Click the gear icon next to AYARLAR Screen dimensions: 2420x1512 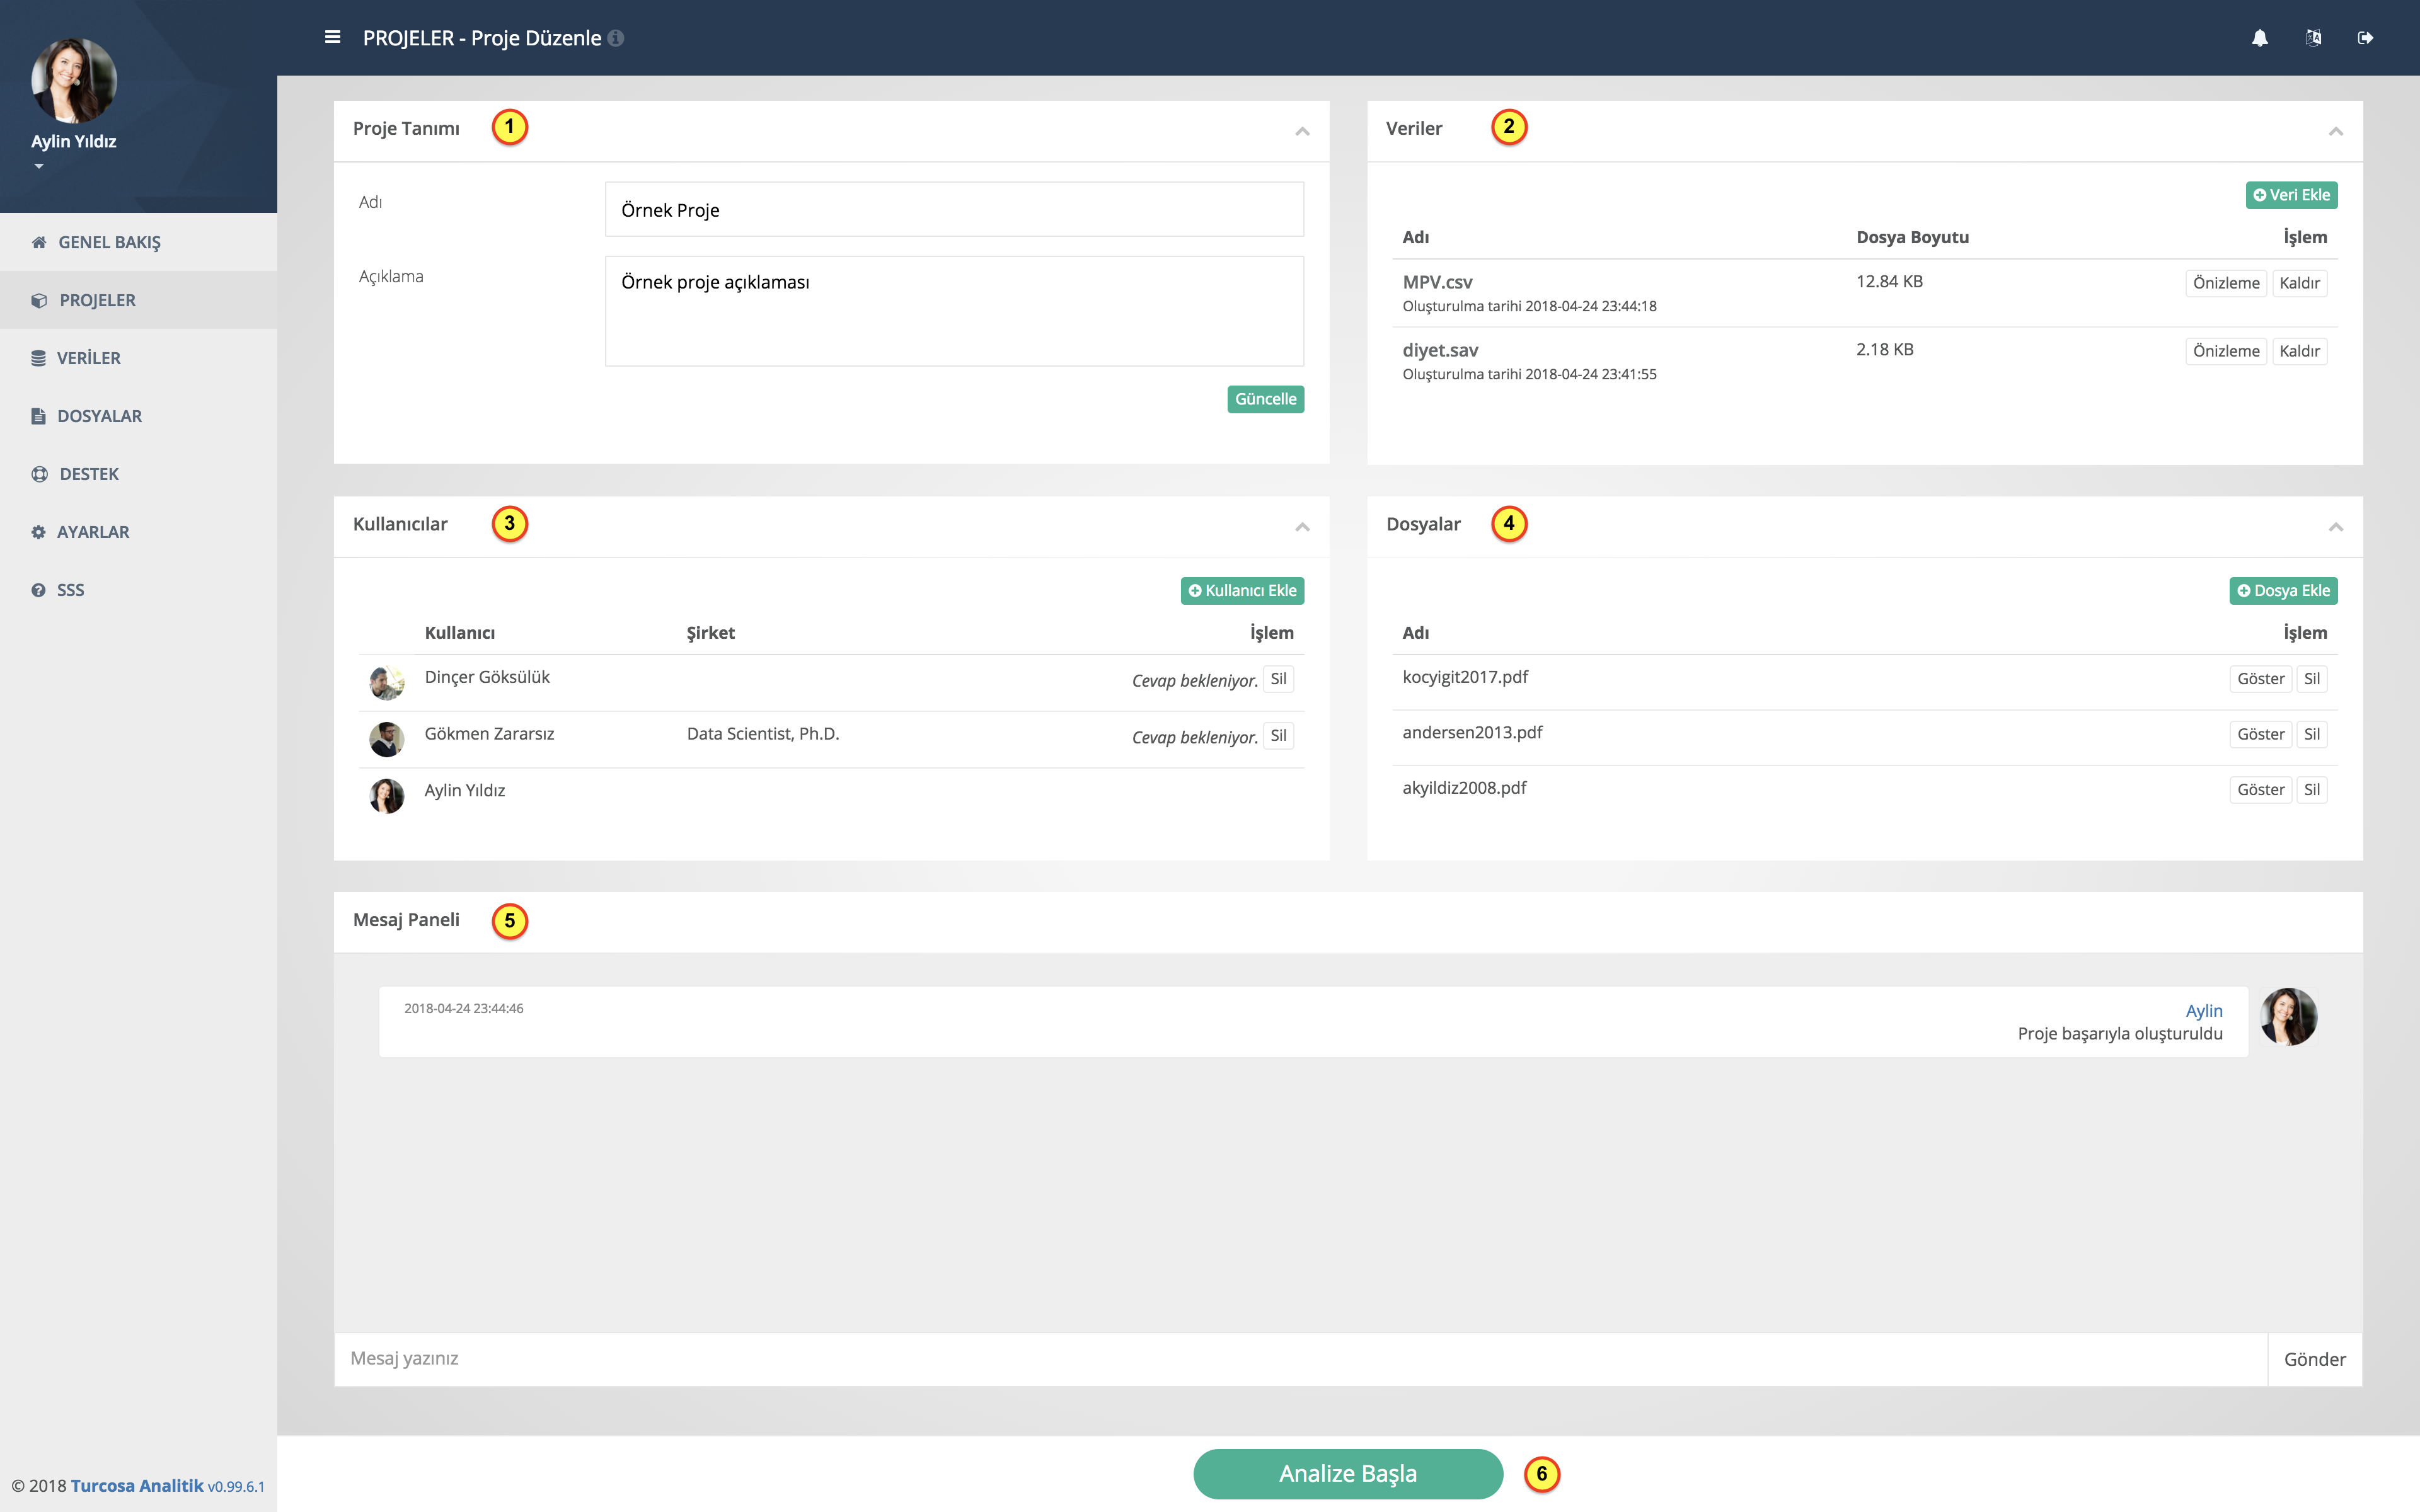38,532
